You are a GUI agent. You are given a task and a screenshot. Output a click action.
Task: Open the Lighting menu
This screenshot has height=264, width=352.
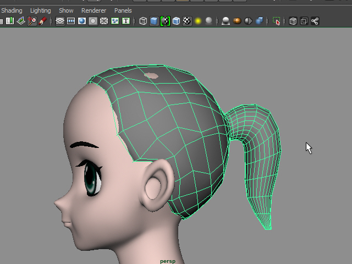point(40,10)
